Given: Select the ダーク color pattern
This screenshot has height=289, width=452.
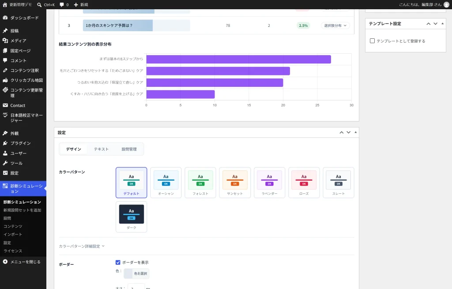Looking at the screenshot, I should click(131, 217).
